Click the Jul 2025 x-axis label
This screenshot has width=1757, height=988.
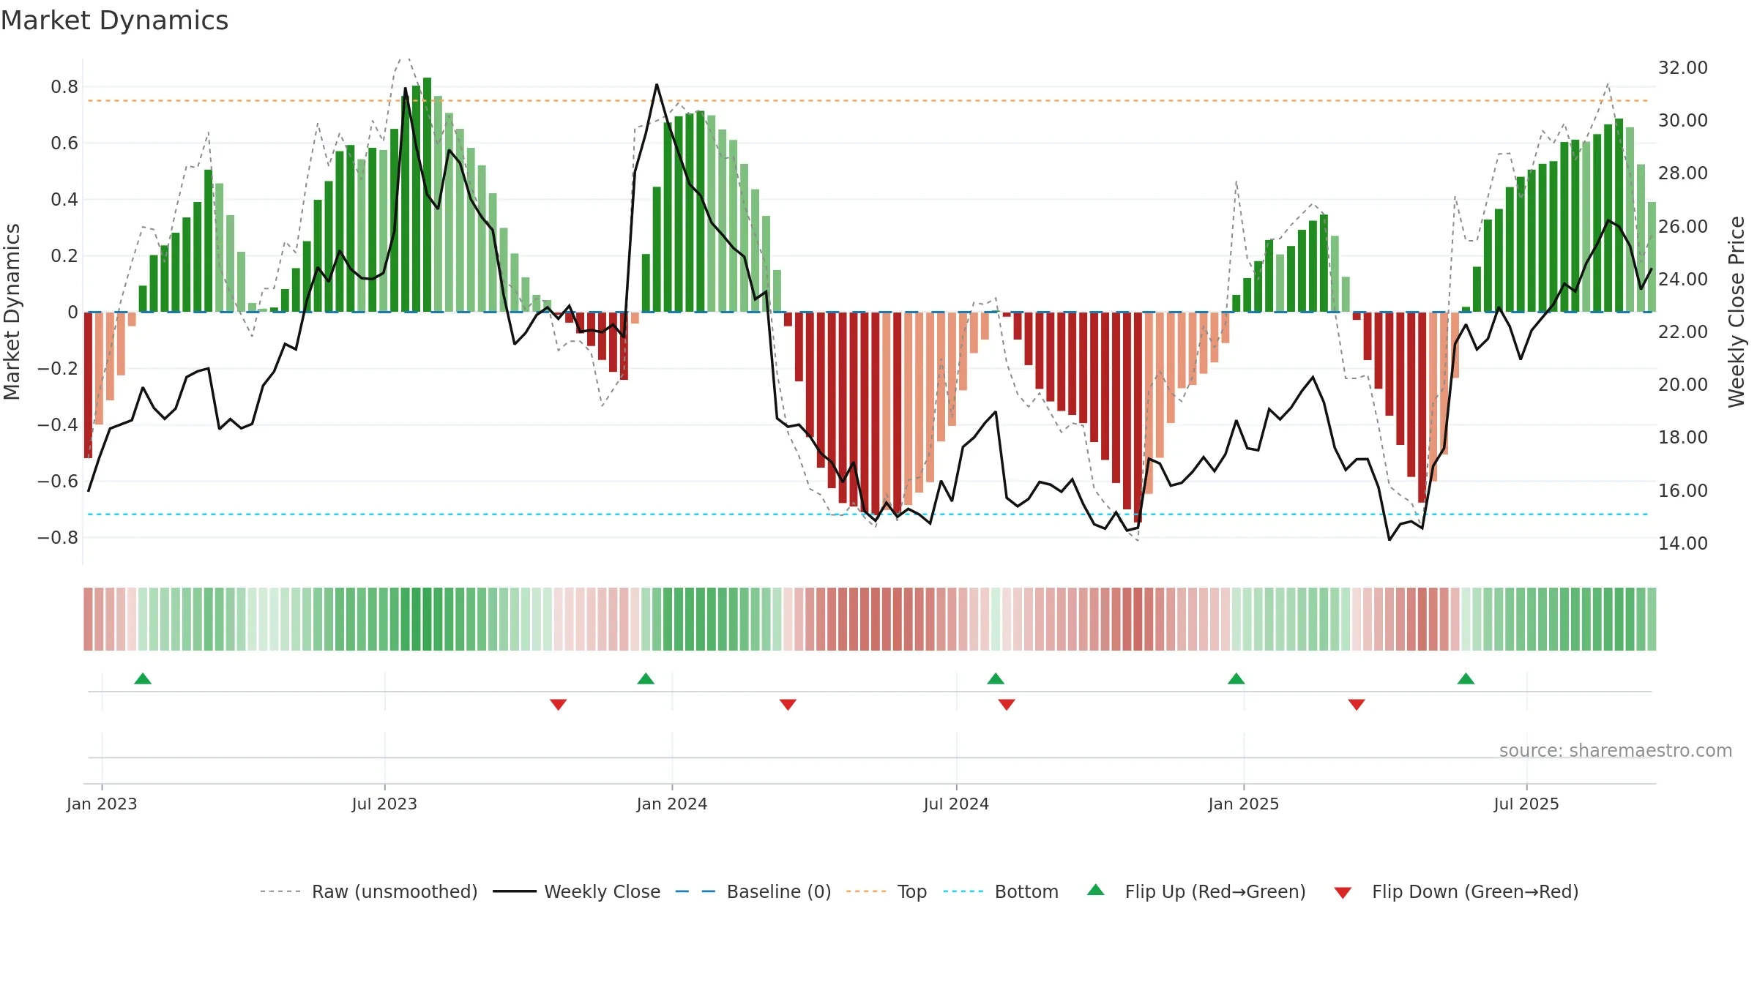[x=1526, y=804]
